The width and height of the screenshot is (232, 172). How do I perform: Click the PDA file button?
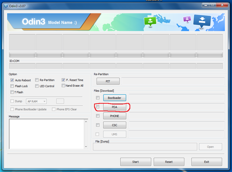point(115,107)
